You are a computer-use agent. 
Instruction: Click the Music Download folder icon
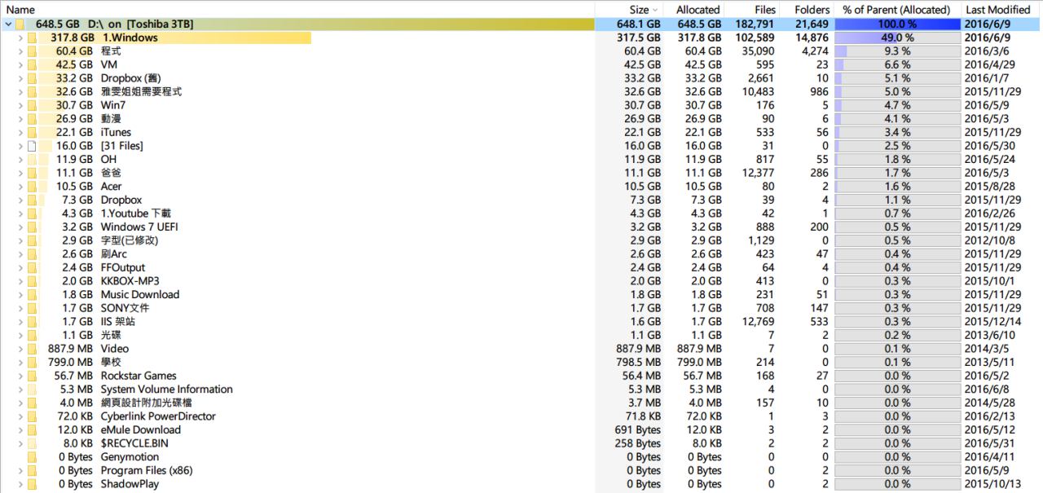tap(31, 294)
